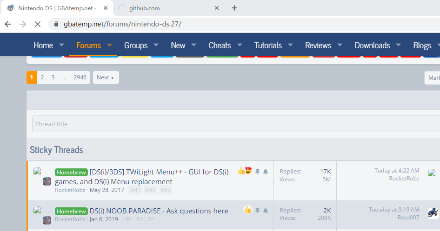Click the pagination ellipsis page jump
The width and height of the screenshot is (440, 231).
point(64,77)
